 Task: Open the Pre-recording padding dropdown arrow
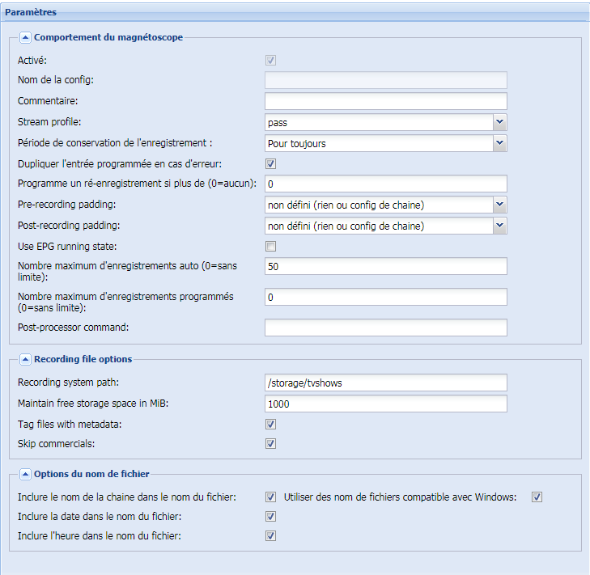(499, 205)
